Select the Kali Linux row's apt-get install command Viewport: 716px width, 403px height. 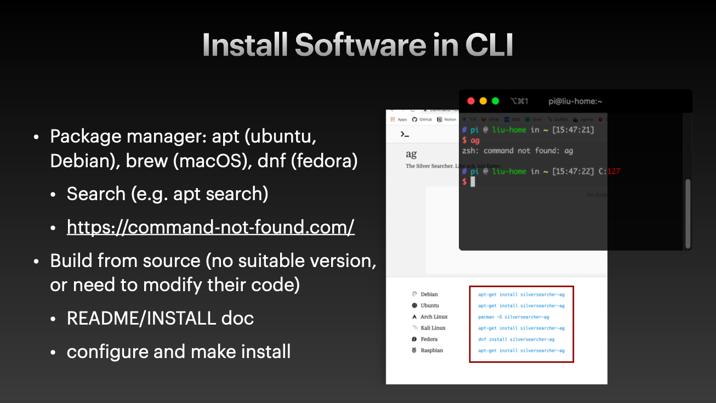521,328
